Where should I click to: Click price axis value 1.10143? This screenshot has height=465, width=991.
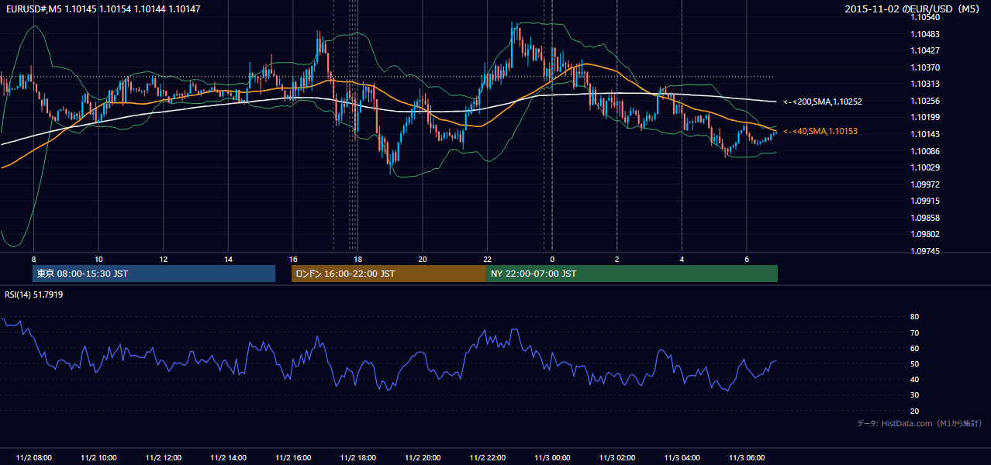coord(925,134)
